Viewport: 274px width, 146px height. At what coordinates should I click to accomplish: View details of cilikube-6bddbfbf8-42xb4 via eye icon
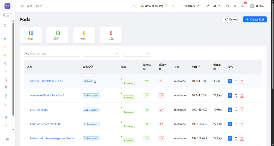click(x=230, y=81)
